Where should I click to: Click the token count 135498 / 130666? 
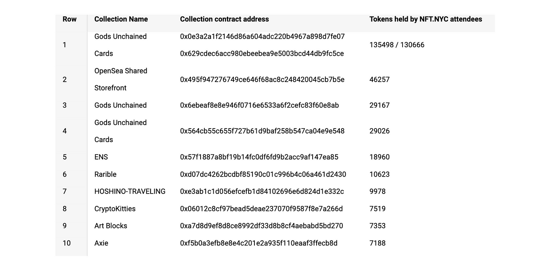397,45
